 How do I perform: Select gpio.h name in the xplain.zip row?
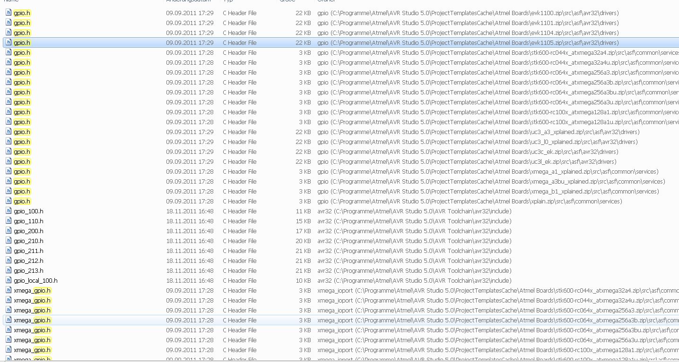click(22, 201)
